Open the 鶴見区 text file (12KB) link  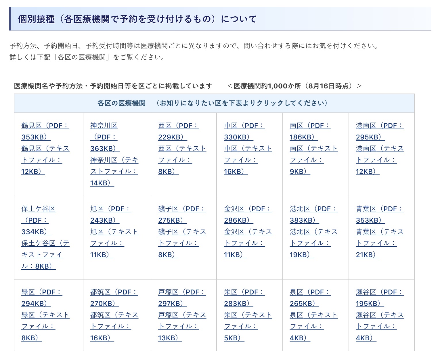pos(45,160)
